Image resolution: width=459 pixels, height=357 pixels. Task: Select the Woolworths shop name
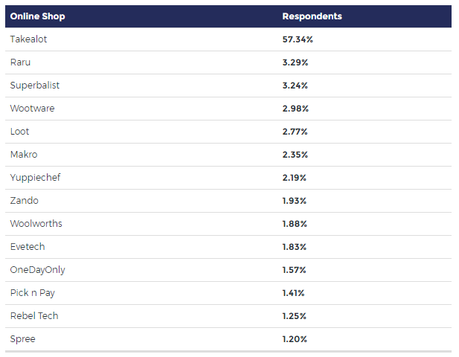(36, 224)
